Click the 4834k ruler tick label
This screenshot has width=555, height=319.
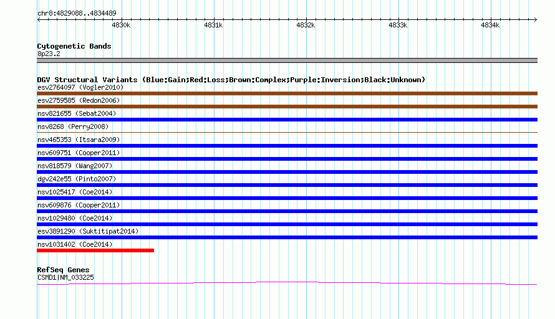click(x=490, y=25)
